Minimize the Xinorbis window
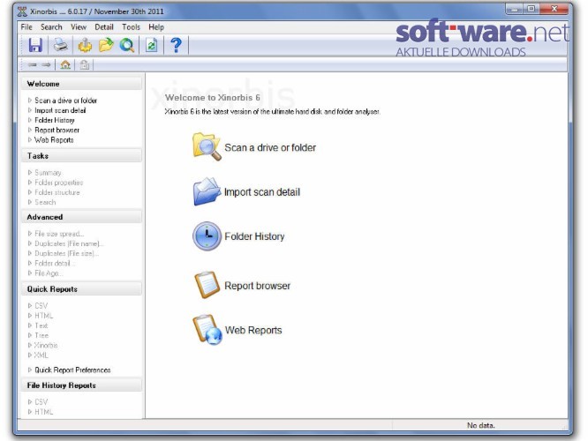Screen dimensions: 588x441 point(514,9)
